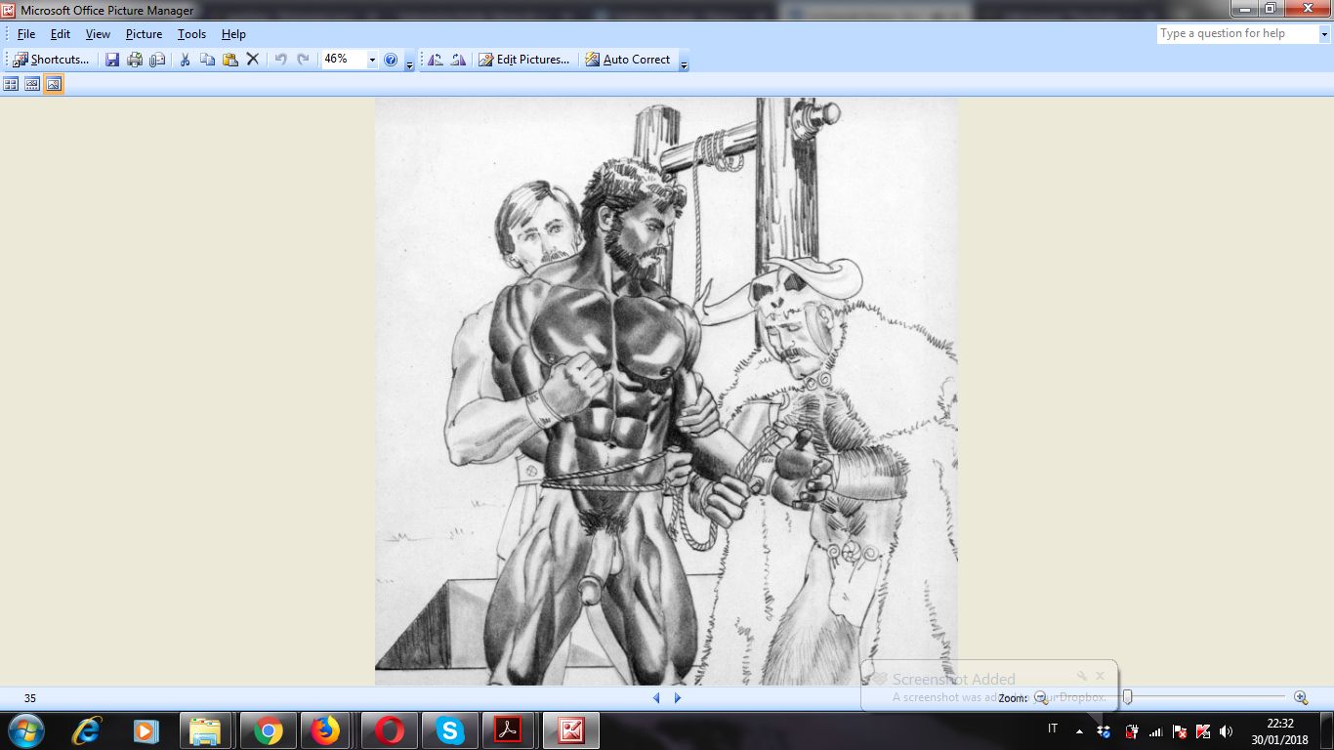Click the Undo arrow icon
Image resolution: width=1334 pixels, height=750 pixels.
pos(280,60)
